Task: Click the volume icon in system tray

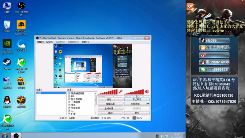Action: (162, 136)
